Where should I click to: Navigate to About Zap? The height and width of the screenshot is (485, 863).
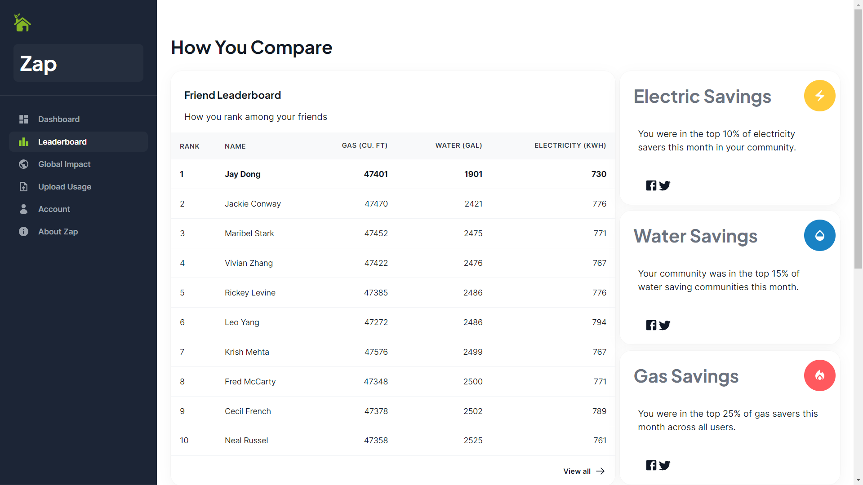pos(58,232)
